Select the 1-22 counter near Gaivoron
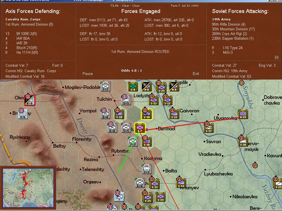The width and height of the screenshot is (282, 211). pyautogui.click(x=174, y=114)
